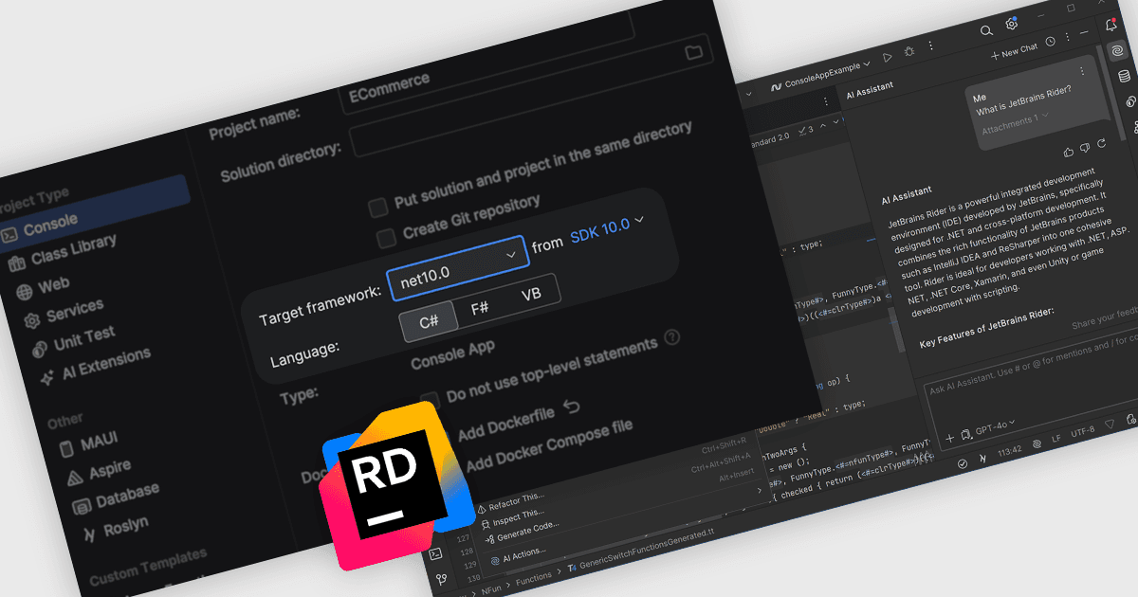Click LF line separator in status bar
The image size is (1138, 597).
1055,440
